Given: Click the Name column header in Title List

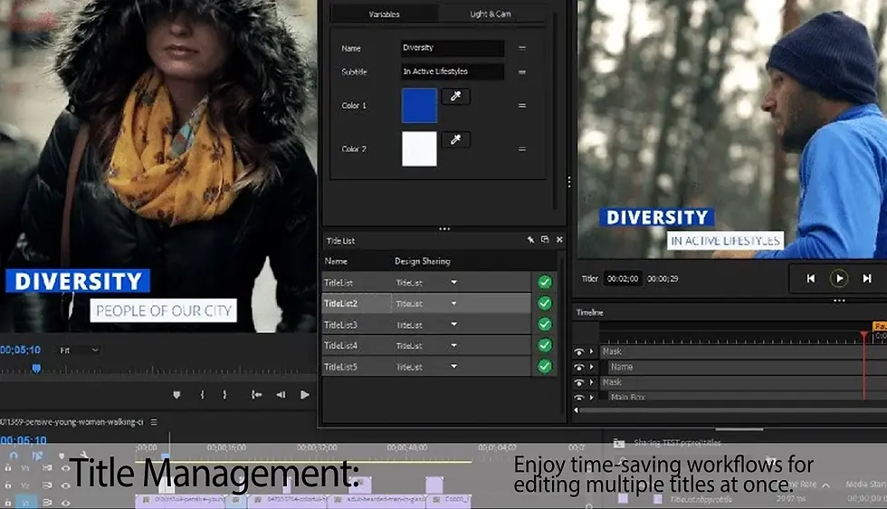Looking at the screenshot, I should point(336,261).
